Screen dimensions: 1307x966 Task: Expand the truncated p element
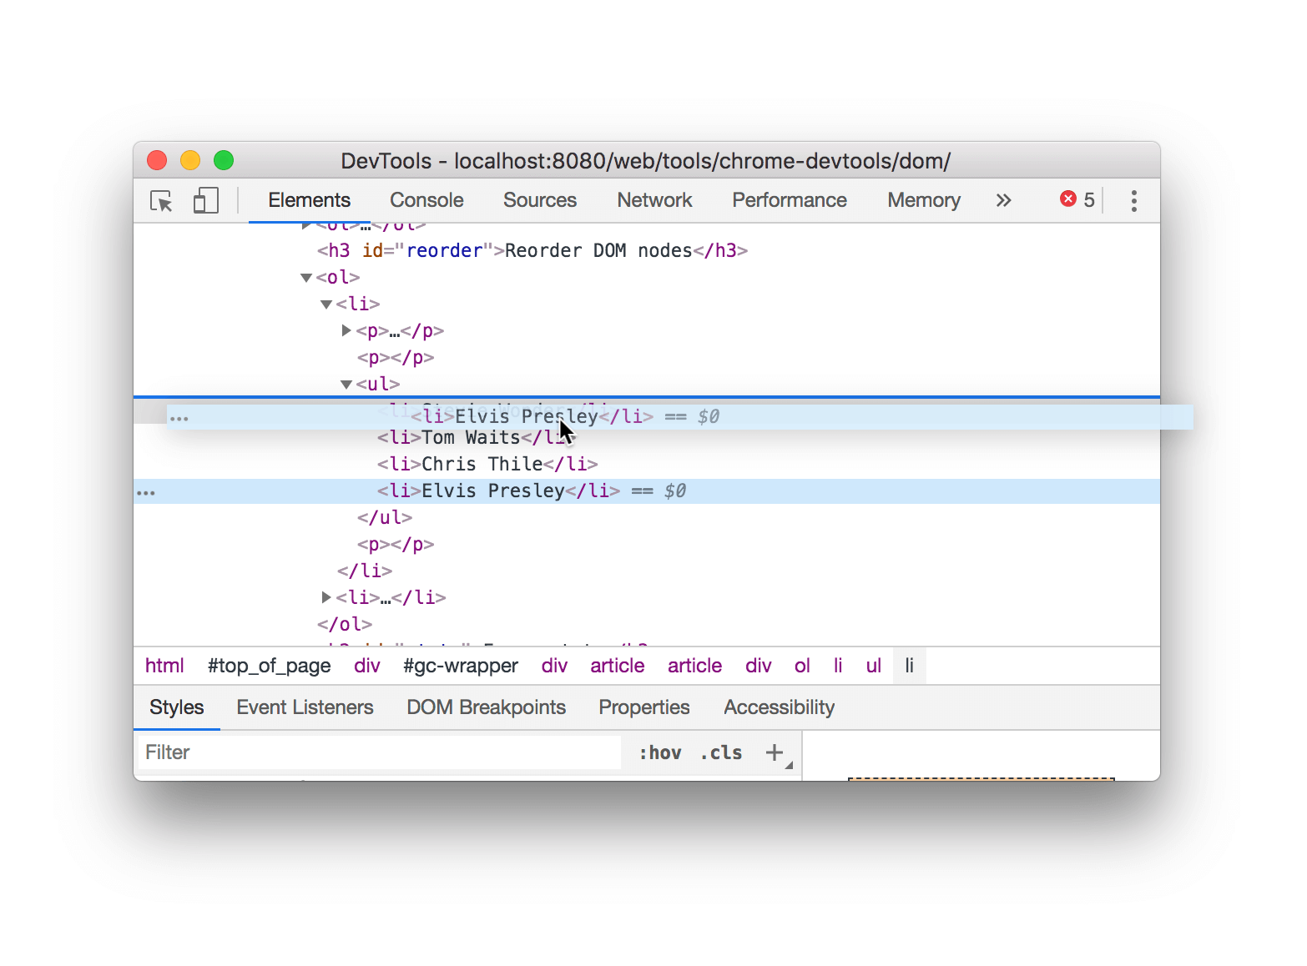click(x=346, y=330)
